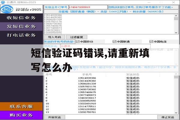Click the results table scrollbar thumb
The image size is (180, 120).
176,77
